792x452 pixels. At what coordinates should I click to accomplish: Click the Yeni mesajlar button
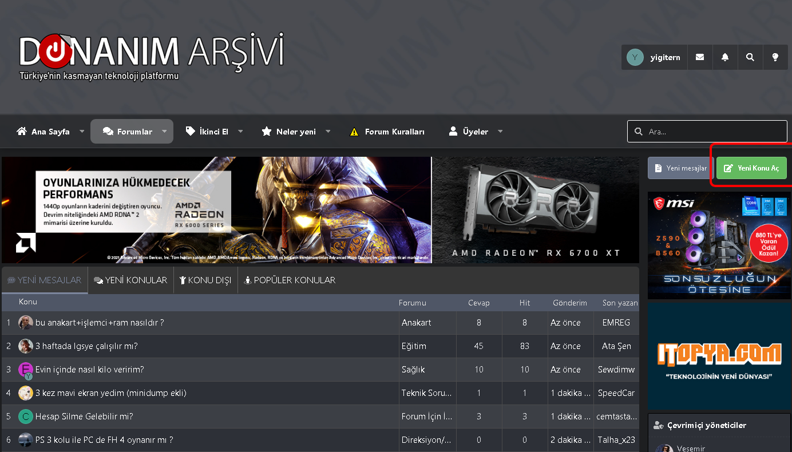pyautogui.click(x=681, y=168)
